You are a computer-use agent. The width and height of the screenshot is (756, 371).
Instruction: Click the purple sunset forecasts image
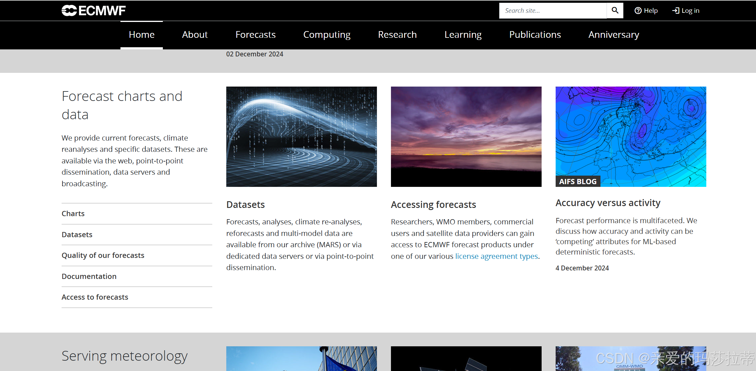[466, 137]
